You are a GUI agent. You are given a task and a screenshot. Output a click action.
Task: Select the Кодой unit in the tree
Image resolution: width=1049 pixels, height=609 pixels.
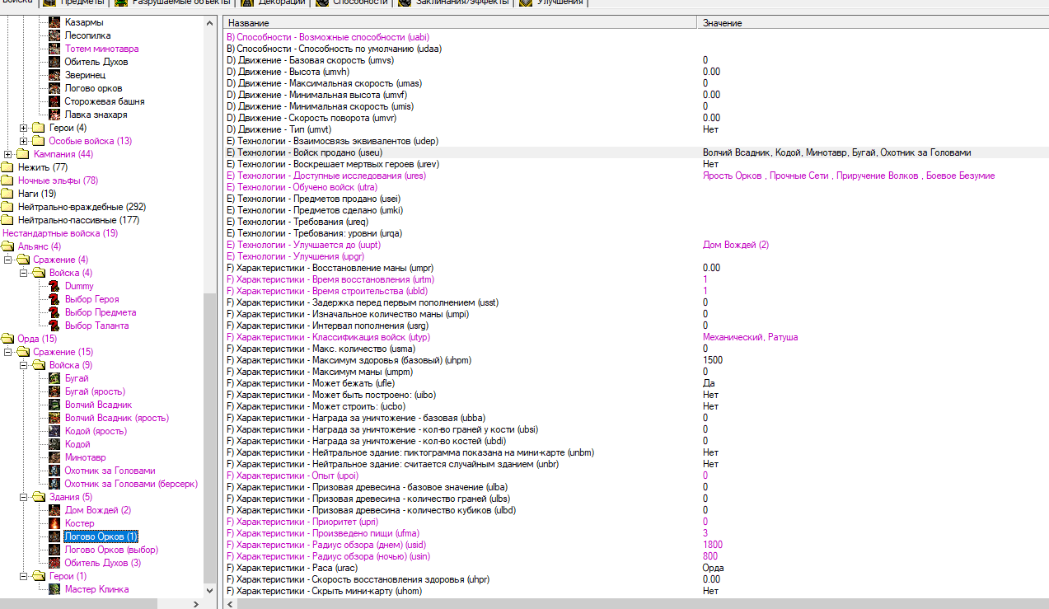coord(77,444)
